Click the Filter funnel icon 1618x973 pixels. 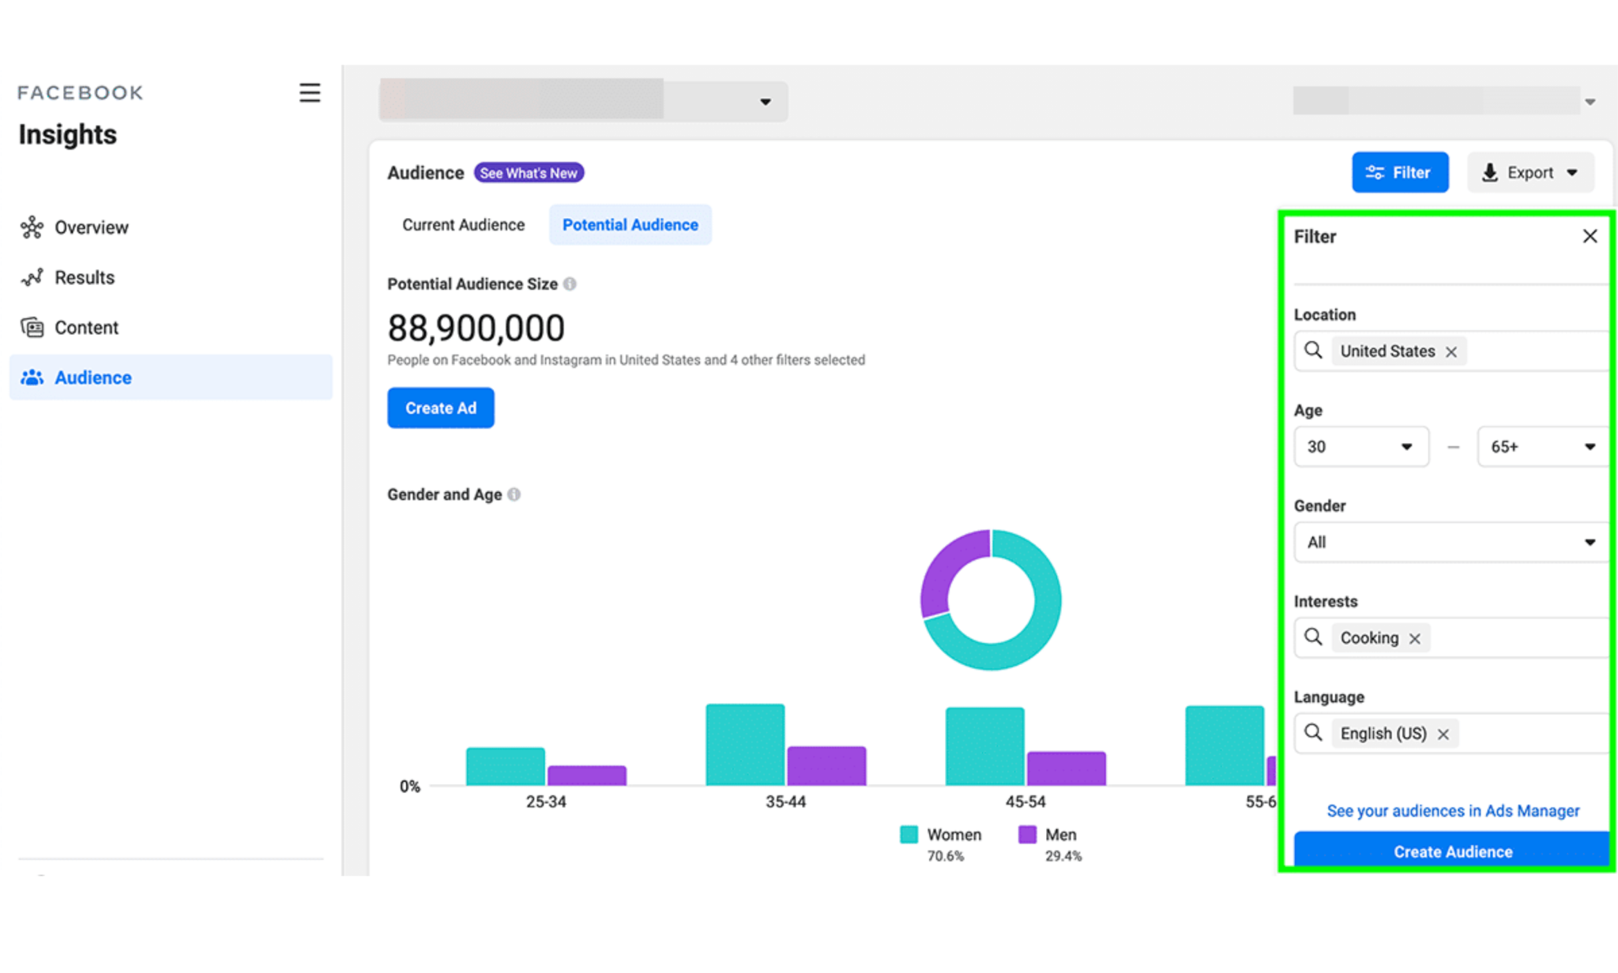point(1375,172)
